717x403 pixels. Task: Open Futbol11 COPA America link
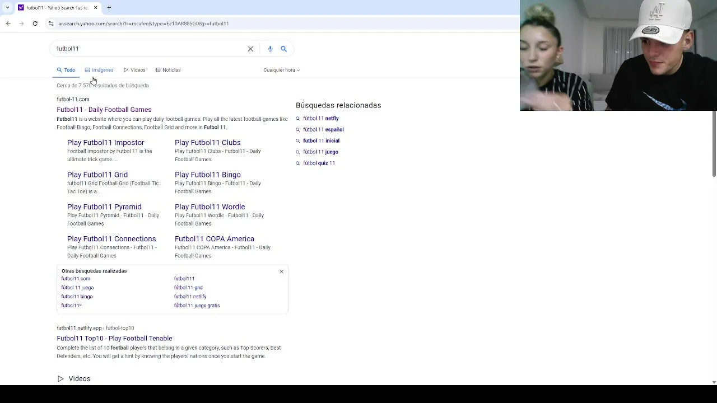(215, 239)
